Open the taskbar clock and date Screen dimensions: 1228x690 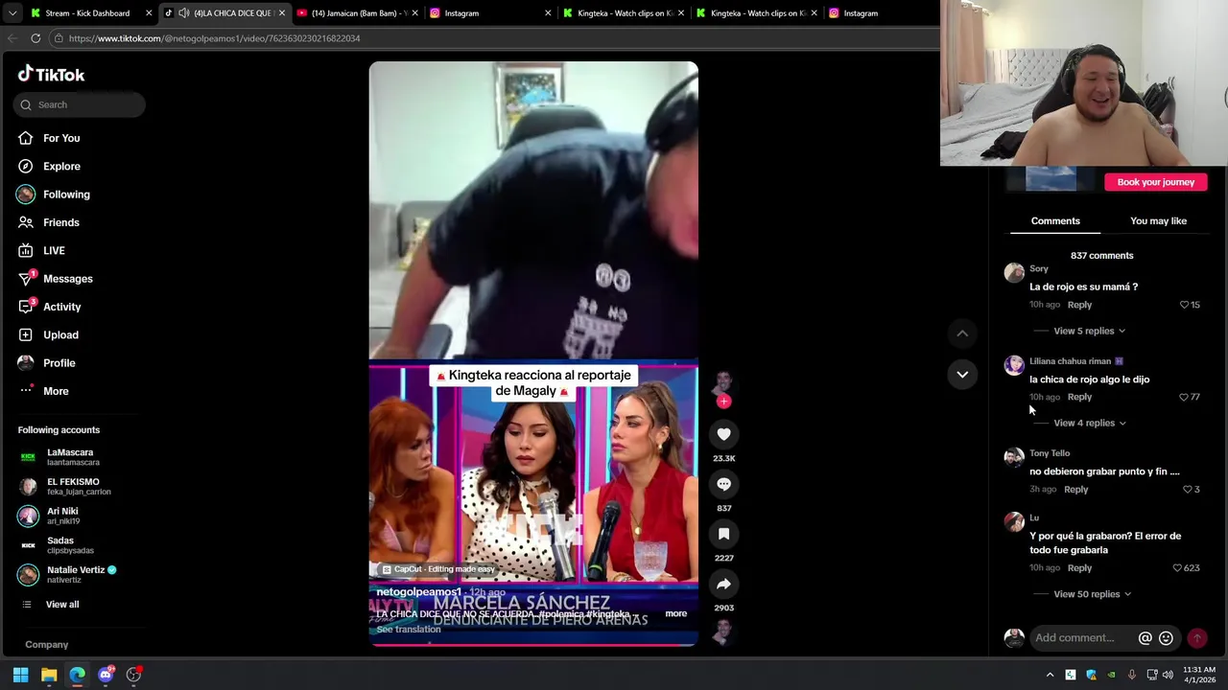point(1199,675)
